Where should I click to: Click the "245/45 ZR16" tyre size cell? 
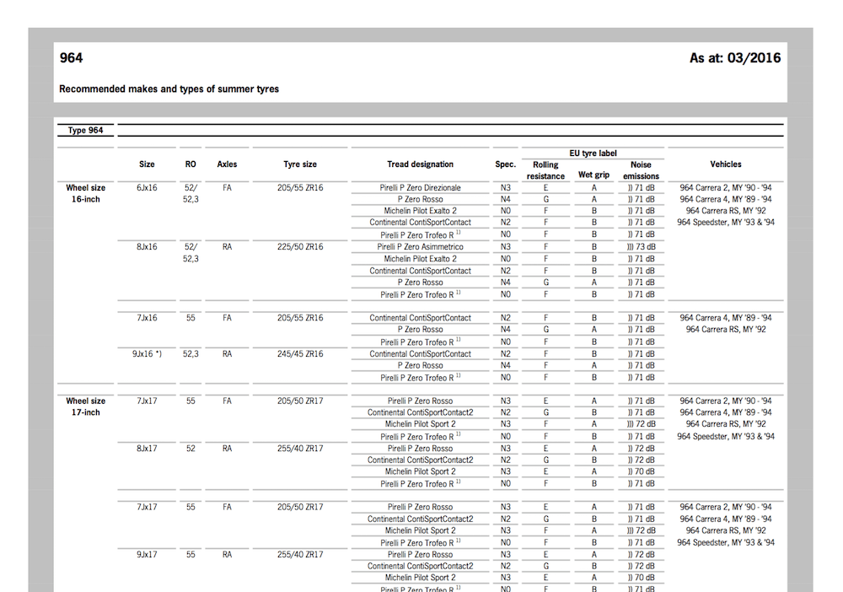300,354
